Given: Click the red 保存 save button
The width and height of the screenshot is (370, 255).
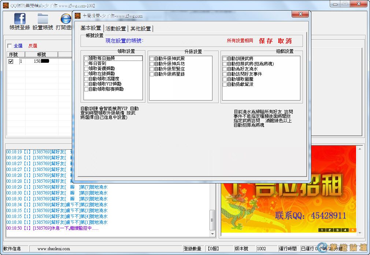Looking at the screenshot, I should coord(266,41).
